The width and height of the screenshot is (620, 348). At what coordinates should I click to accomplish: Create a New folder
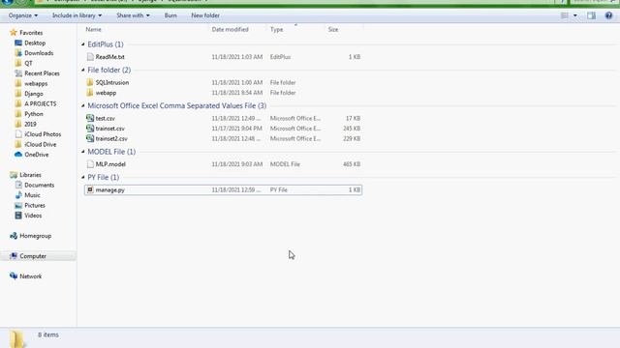coord(205,15)
